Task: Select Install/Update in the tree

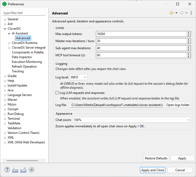Action: [x=17, y=85]
